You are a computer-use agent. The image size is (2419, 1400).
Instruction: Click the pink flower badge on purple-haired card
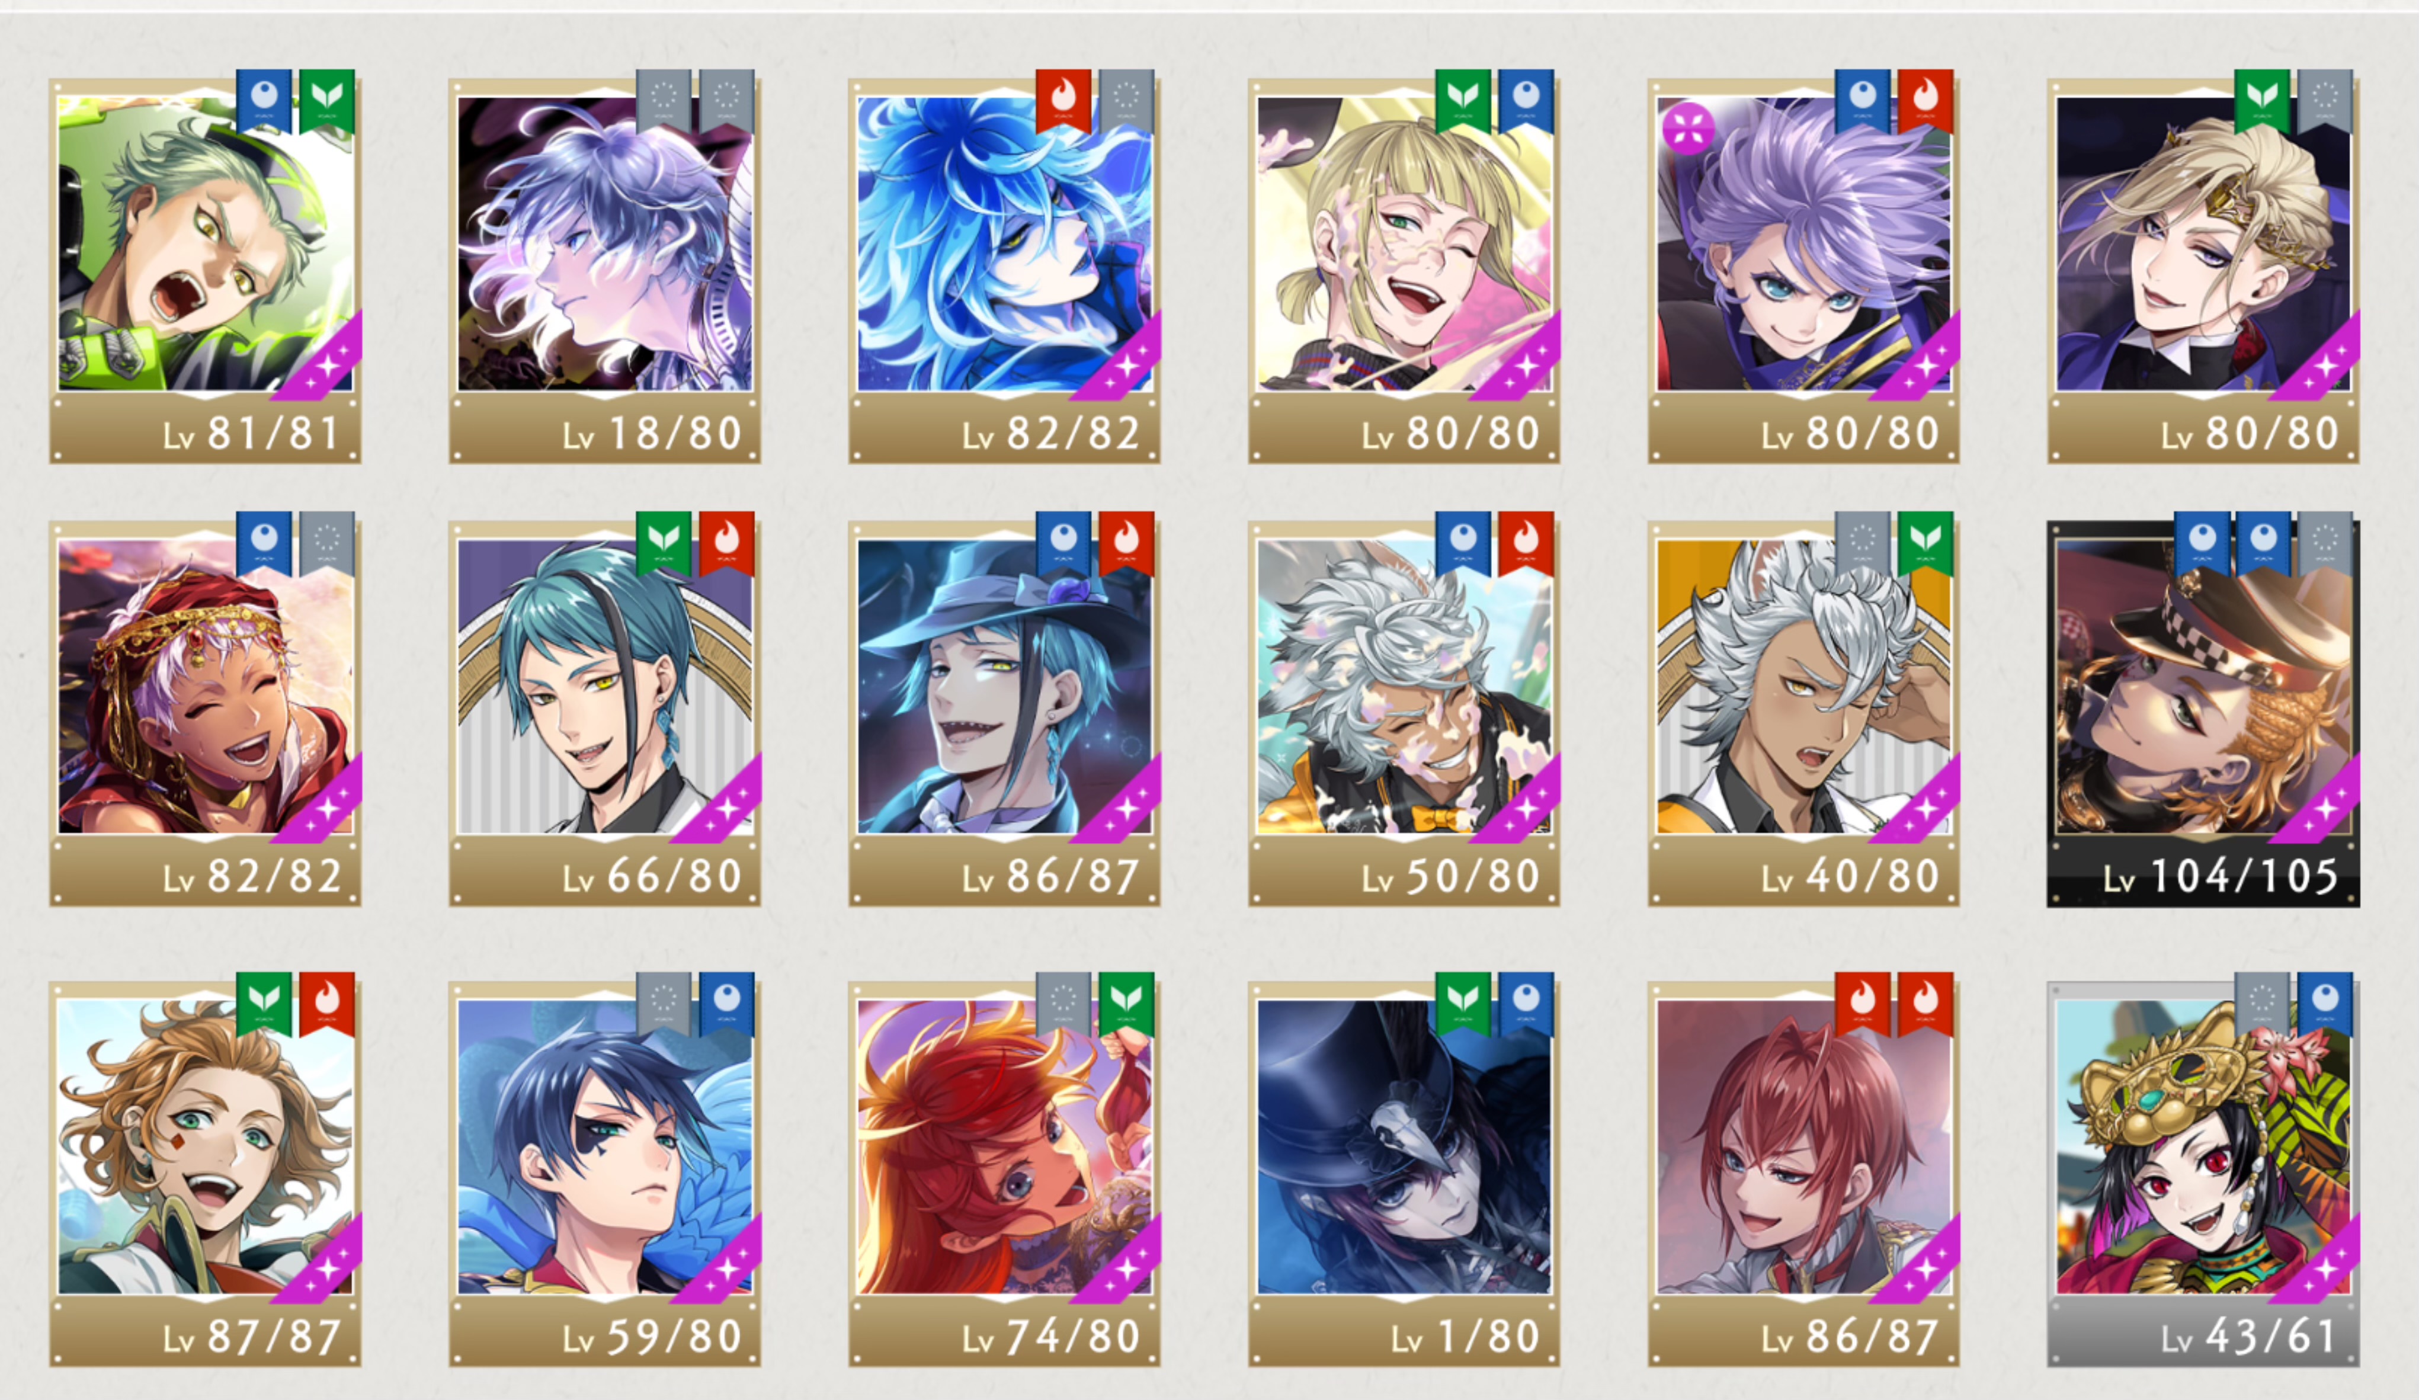coord(1687,128)
